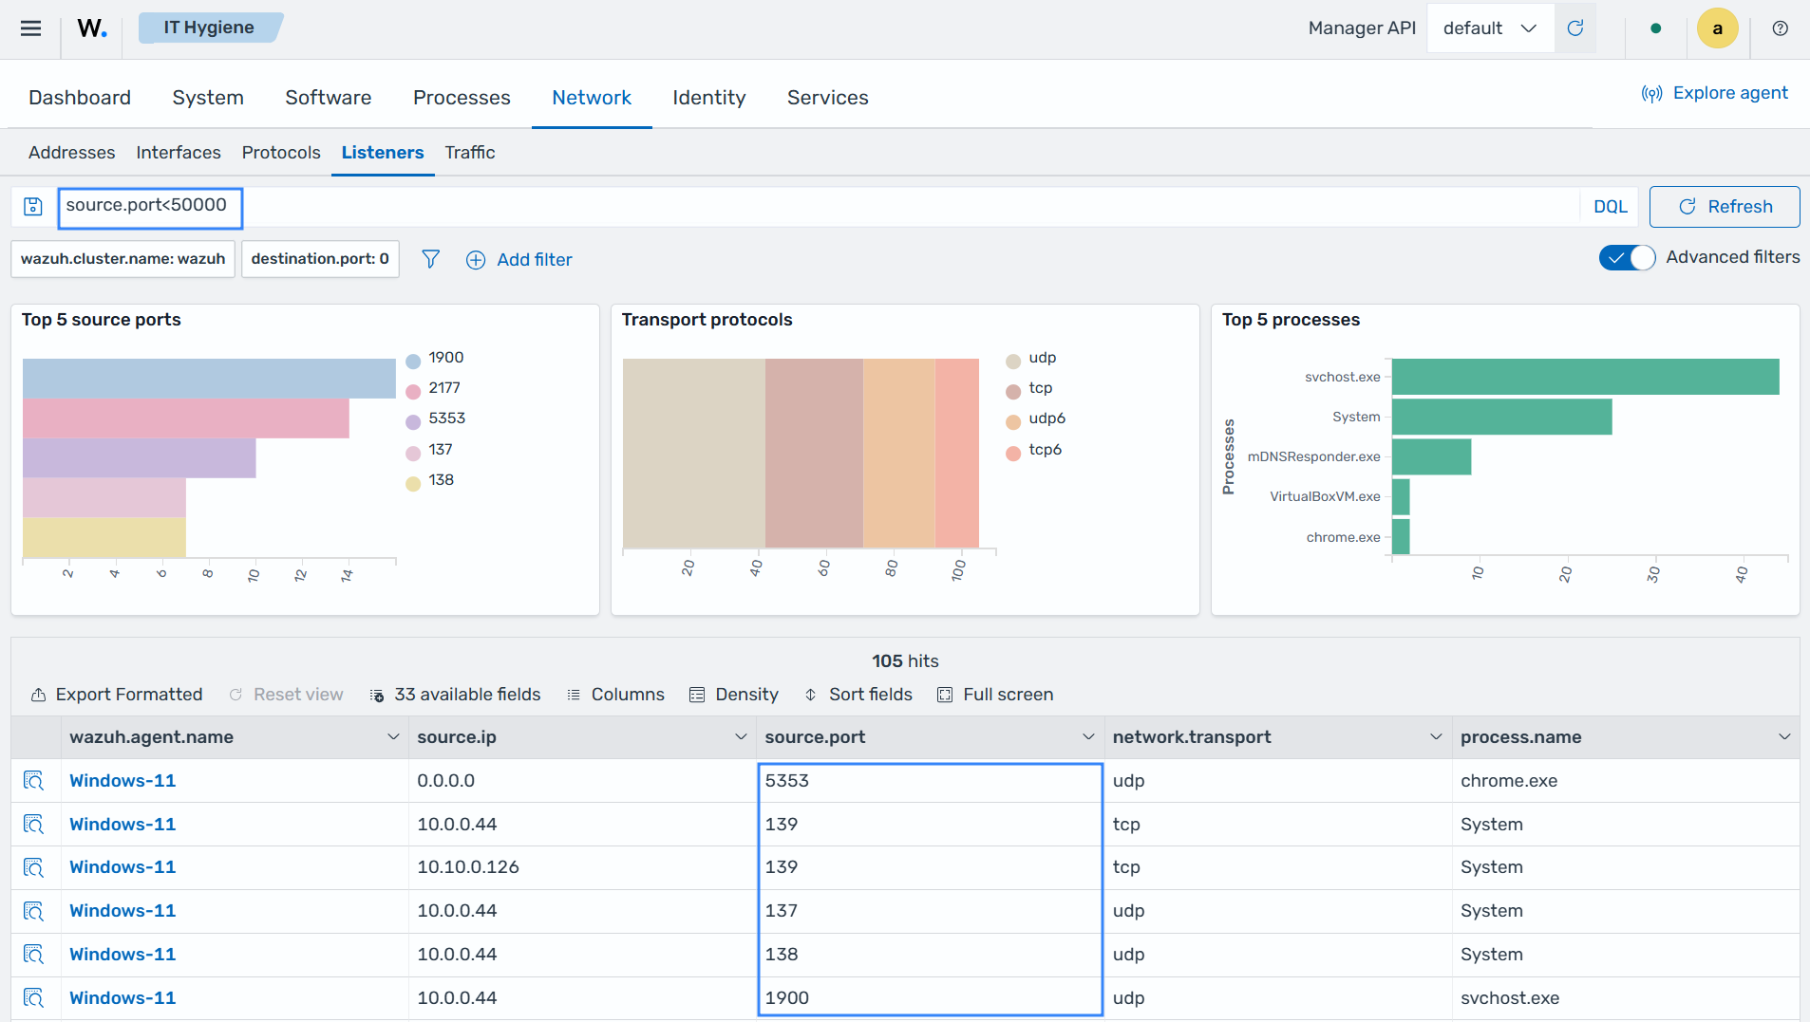Click the Wazuh logo home icon

tap(92, 28)
